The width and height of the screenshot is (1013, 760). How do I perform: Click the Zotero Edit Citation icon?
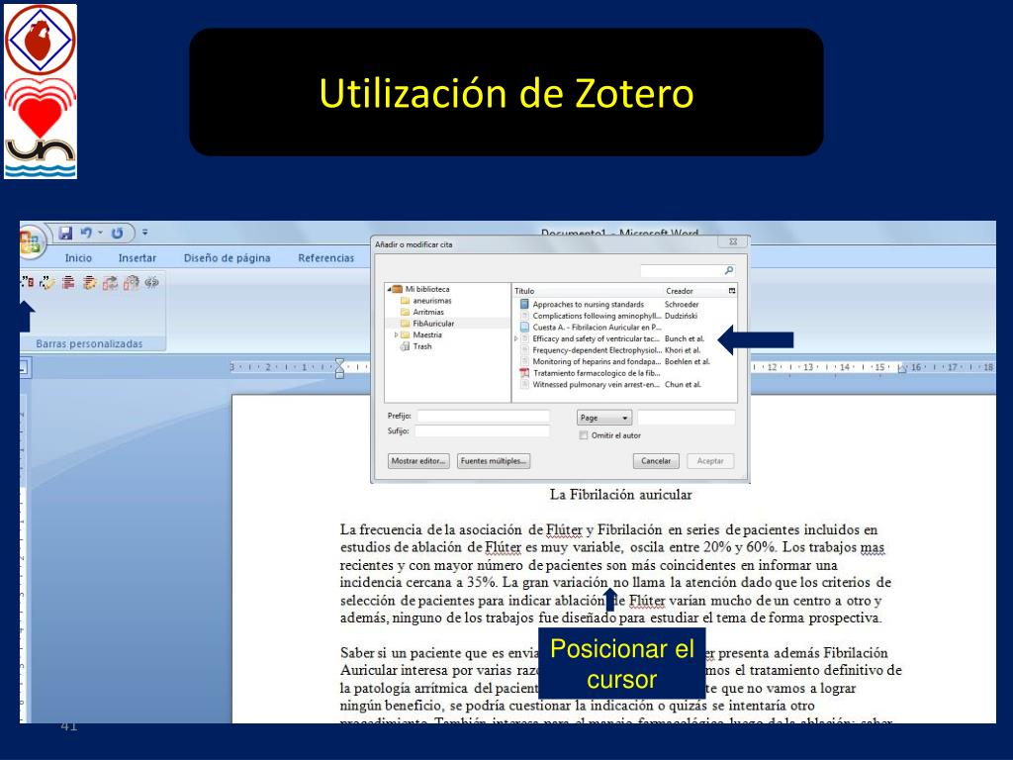point(47,282)
